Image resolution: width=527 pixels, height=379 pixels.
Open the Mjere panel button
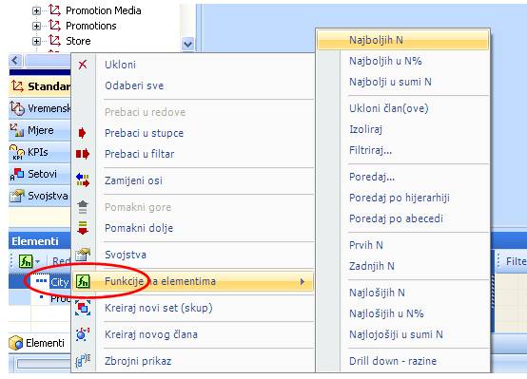[40, 130]
